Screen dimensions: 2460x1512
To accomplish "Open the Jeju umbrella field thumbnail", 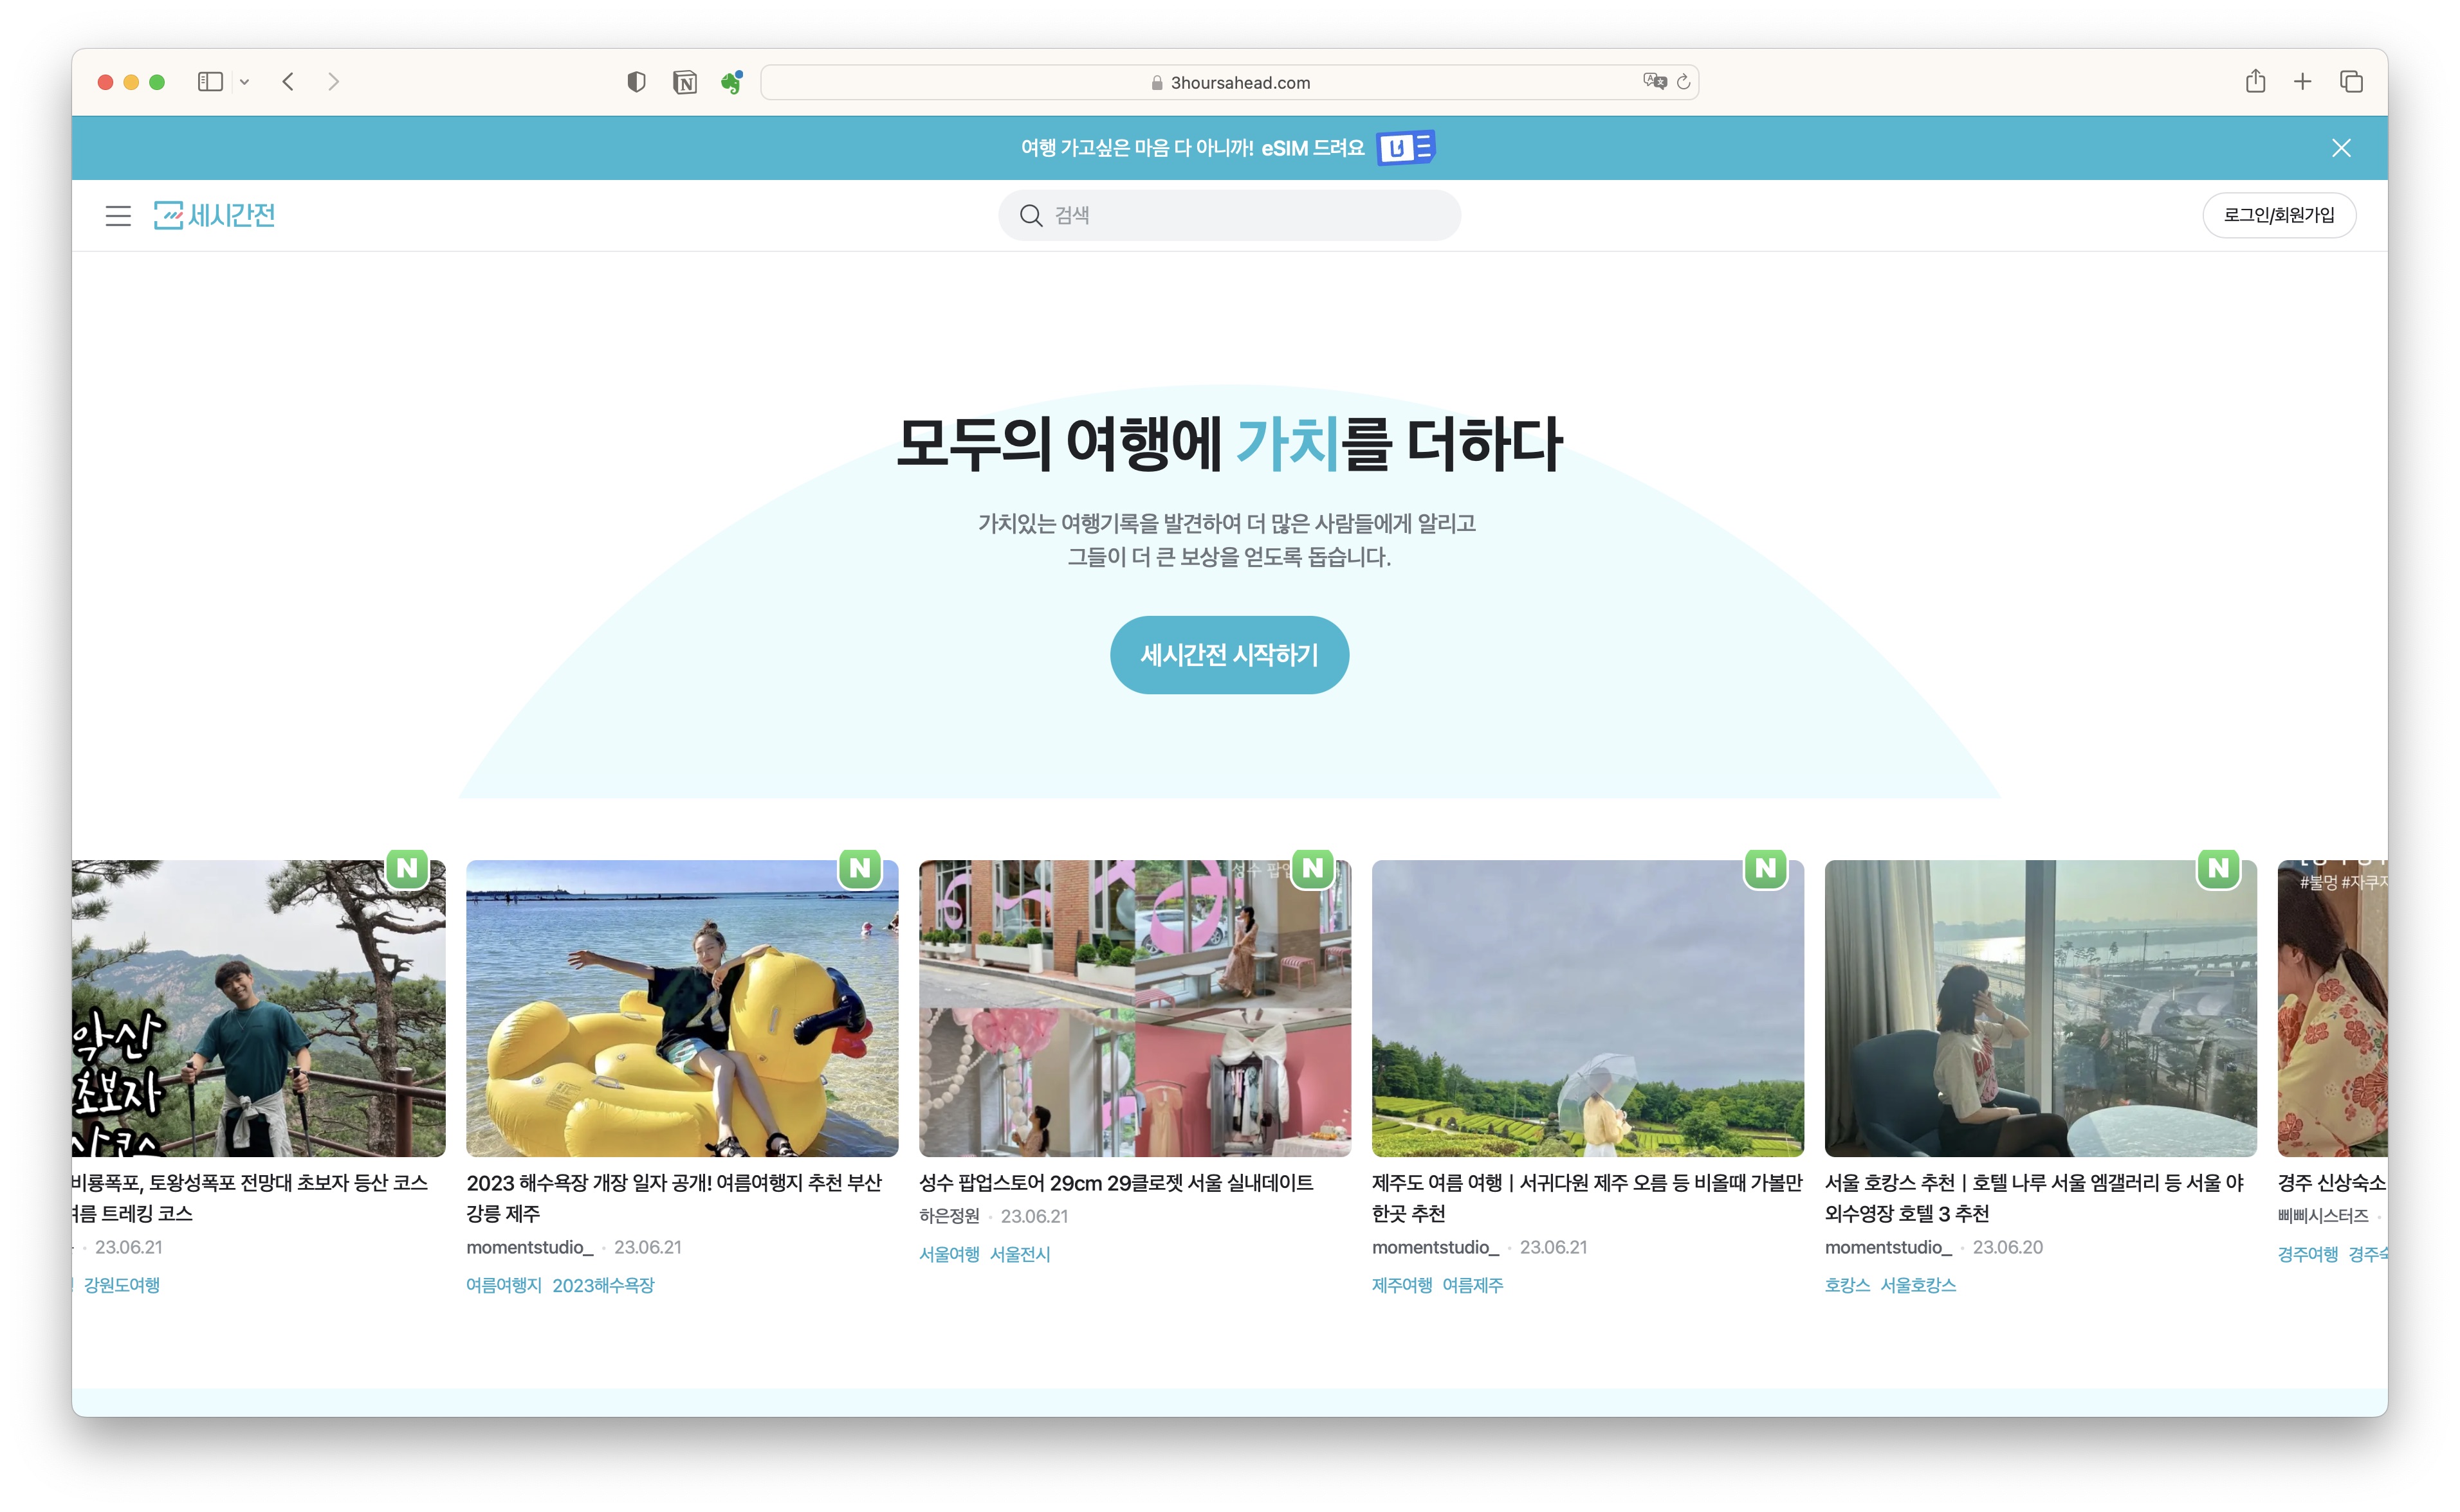I will pyautogui.click(x=1588, y=1008).
